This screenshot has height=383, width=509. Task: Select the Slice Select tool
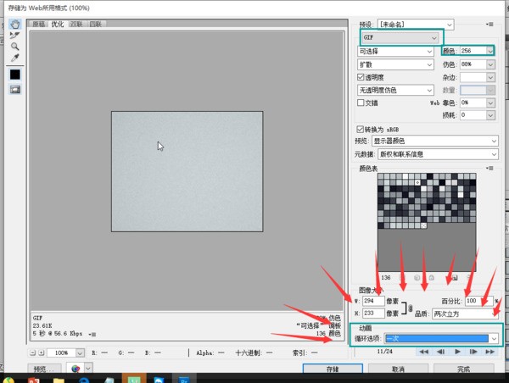pyautogui.click(x=14, y=36)
